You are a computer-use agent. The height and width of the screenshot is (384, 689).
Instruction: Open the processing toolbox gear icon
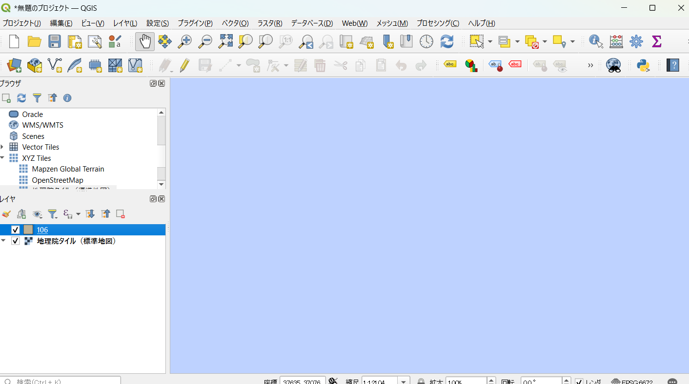click(636, 41)
